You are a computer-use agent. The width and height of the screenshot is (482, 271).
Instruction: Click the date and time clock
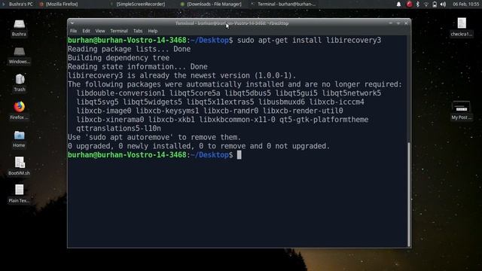[x=465, y=4]
